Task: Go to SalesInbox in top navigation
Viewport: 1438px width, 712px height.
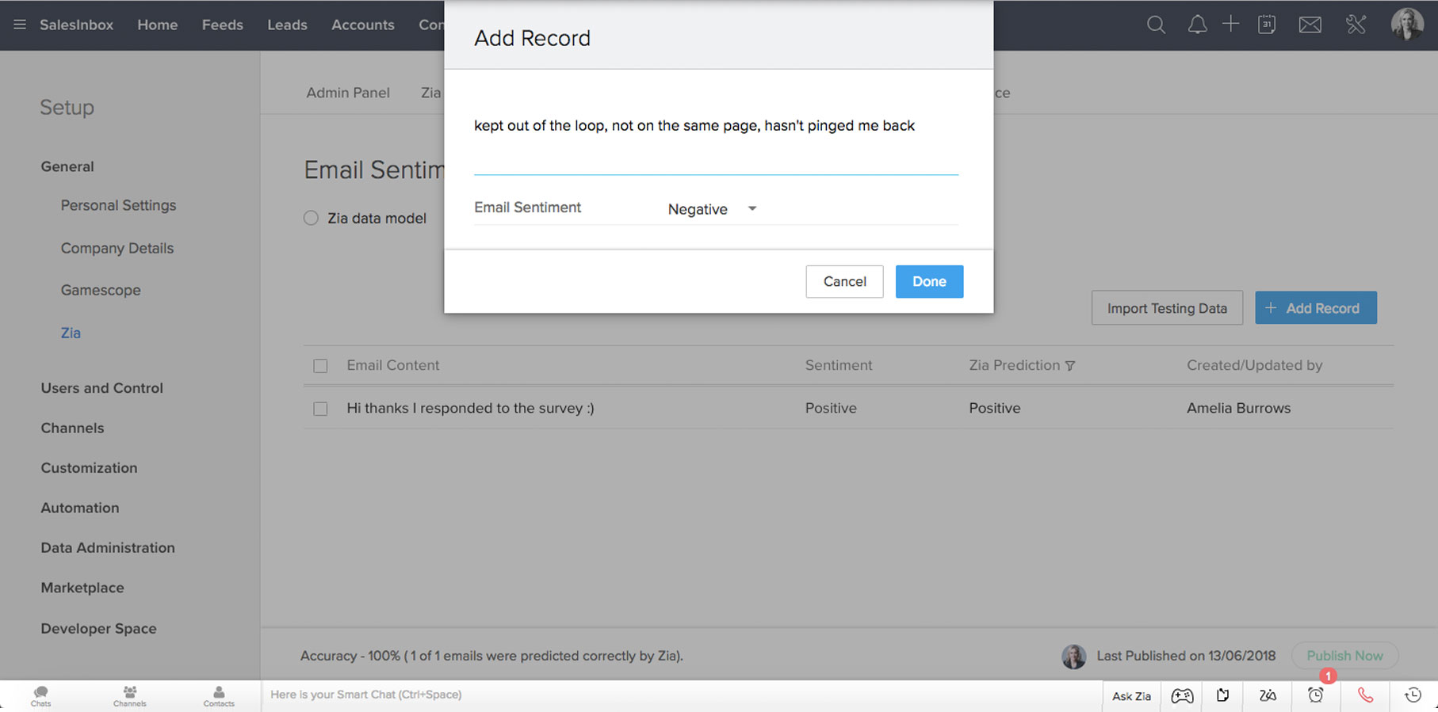Action: tap(77, 25)
